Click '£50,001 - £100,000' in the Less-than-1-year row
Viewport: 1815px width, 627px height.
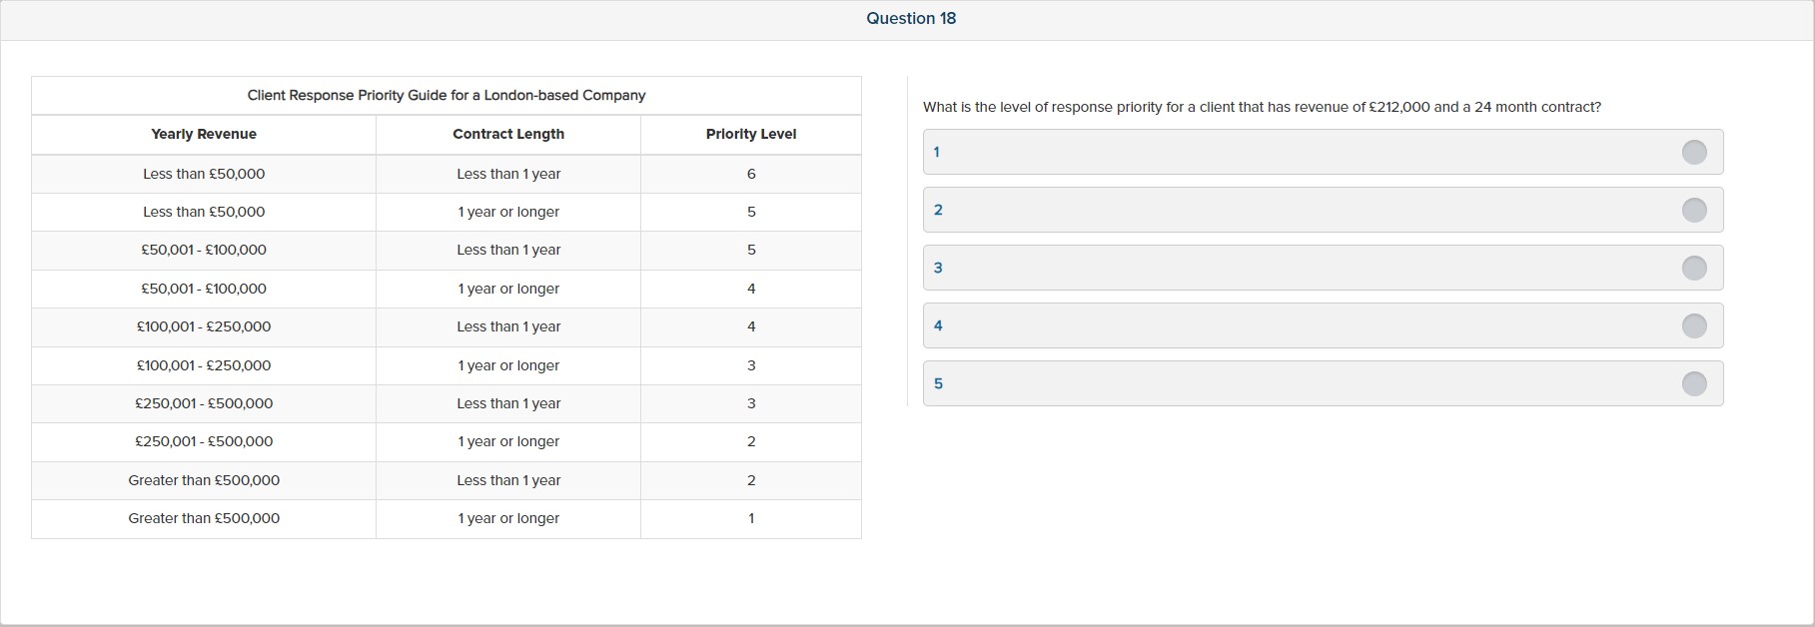pyautogui.click(x=204, y=250)
